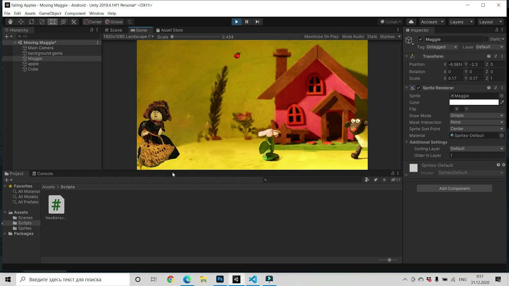The width and height of the screenshot is (509, 286).
Task: Start Play mode
Action: click(236, 22)
